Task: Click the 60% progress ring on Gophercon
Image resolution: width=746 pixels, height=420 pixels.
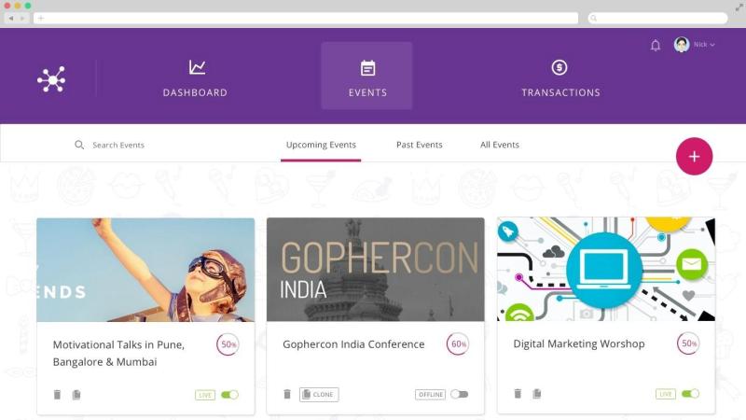Action: point(458,343)
